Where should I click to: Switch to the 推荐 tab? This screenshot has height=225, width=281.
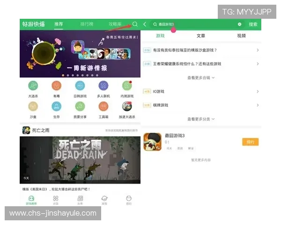[x=59, y=24]
